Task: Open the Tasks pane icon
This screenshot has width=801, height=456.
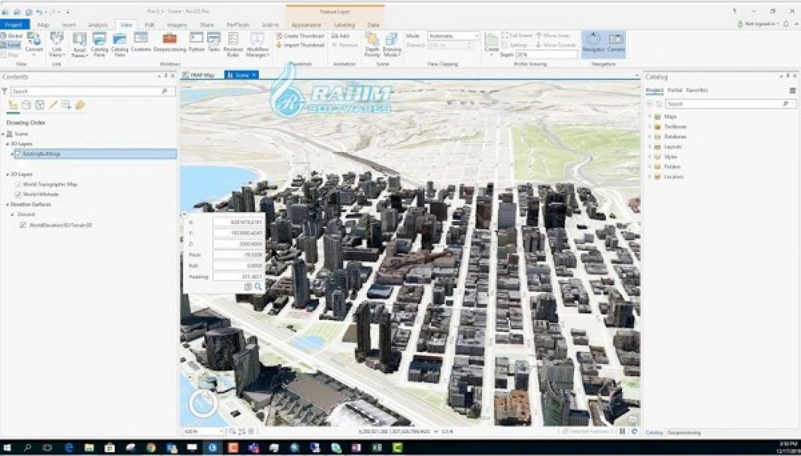Action: pos(213,38)
